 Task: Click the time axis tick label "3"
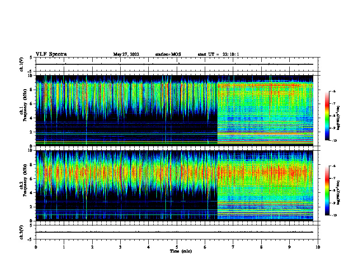[120, 247]
